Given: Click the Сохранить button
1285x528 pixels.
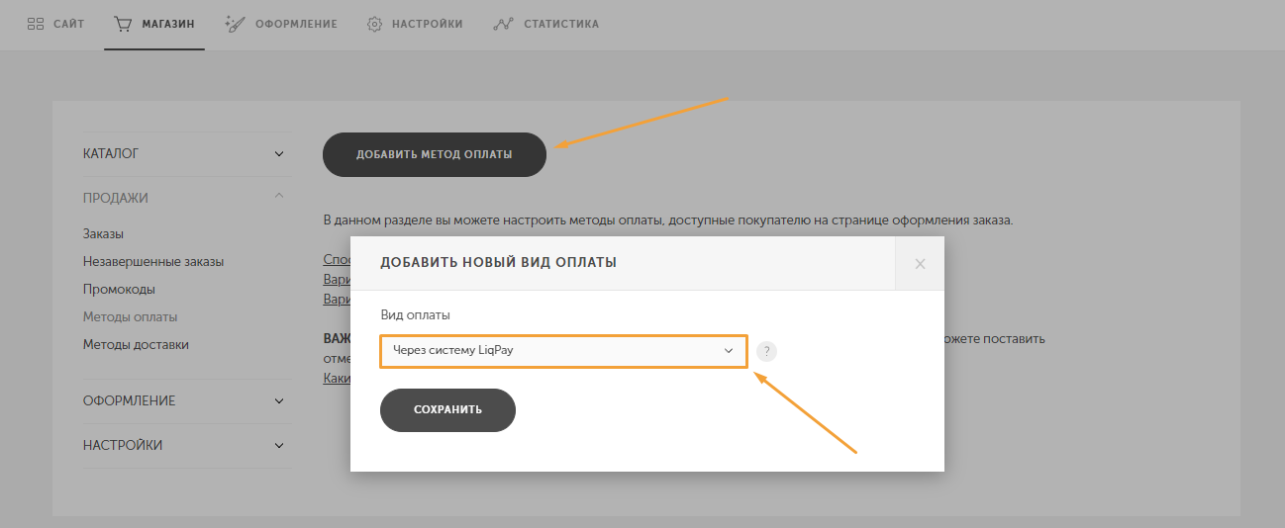Looking at the screenshot, I should click(x=447, y=410).
